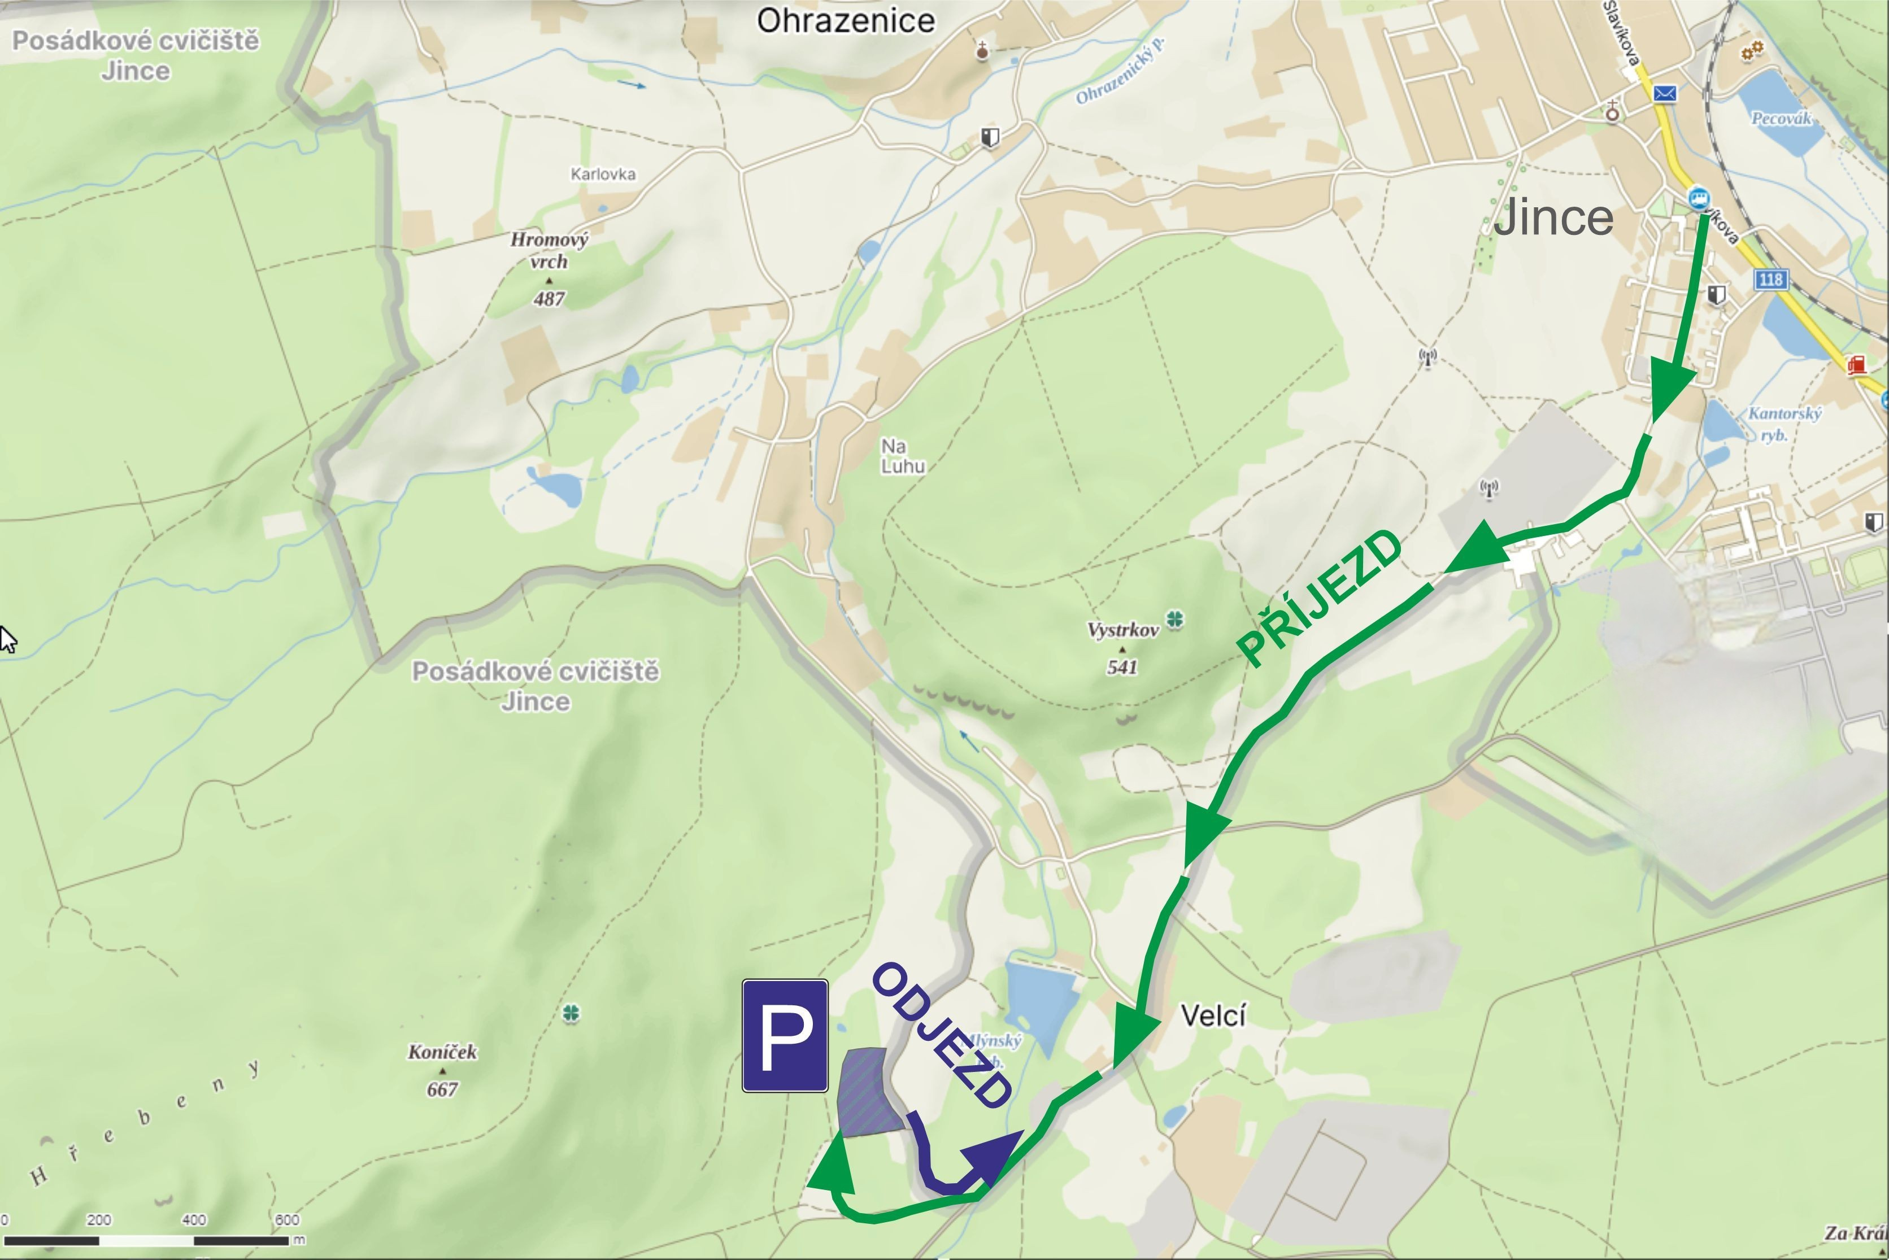Click the church icon in Ohrazenice
The image size is (1889, 1260).
click(x=981, y=51)
